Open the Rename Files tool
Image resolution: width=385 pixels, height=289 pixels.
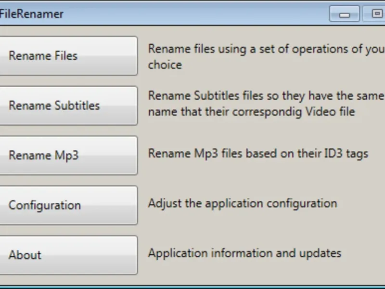tap(67, 56)
